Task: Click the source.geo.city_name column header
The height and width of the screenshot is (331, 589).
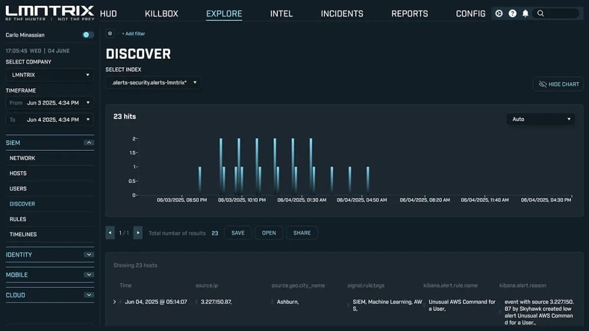Action: 298,286
